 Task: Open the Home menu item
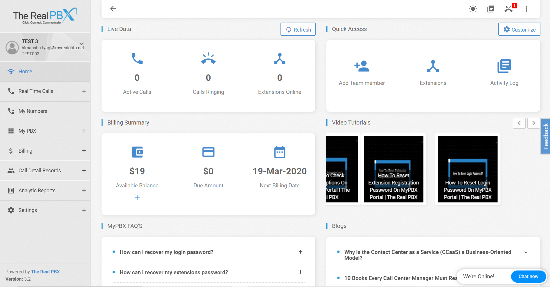coord(25,71)
